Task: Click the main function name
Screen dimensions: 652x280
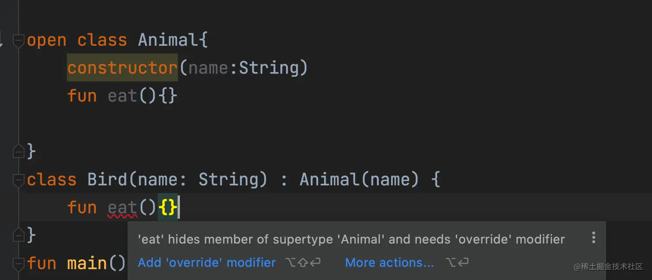Action: click(x=87, y=263)
